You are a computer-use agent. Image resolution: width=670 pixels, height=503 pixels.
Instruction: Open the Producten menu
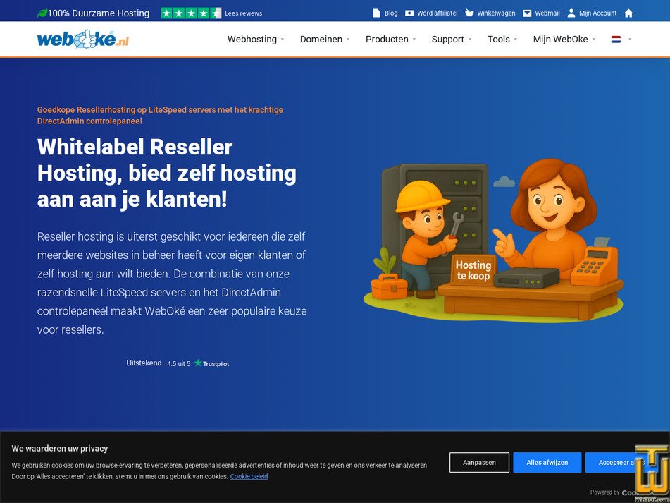tap(387, 40)
